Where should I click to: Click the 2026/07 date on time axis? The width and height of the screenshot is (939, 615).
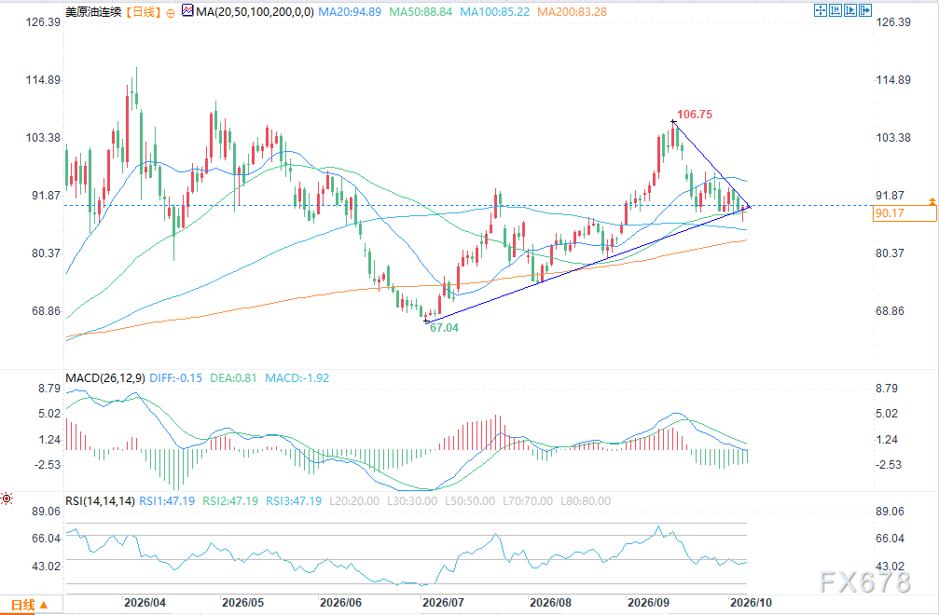click(x=443, y=603)
